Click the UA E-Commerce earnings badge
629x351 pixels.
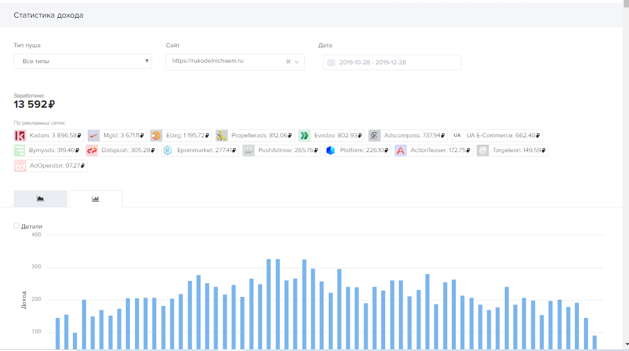(497, 136)
